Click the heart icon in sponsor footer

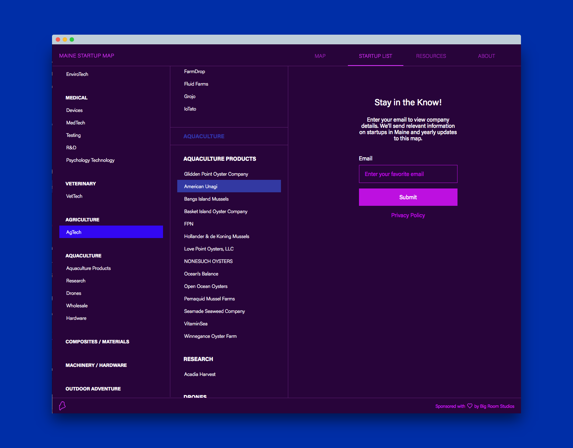470,406
